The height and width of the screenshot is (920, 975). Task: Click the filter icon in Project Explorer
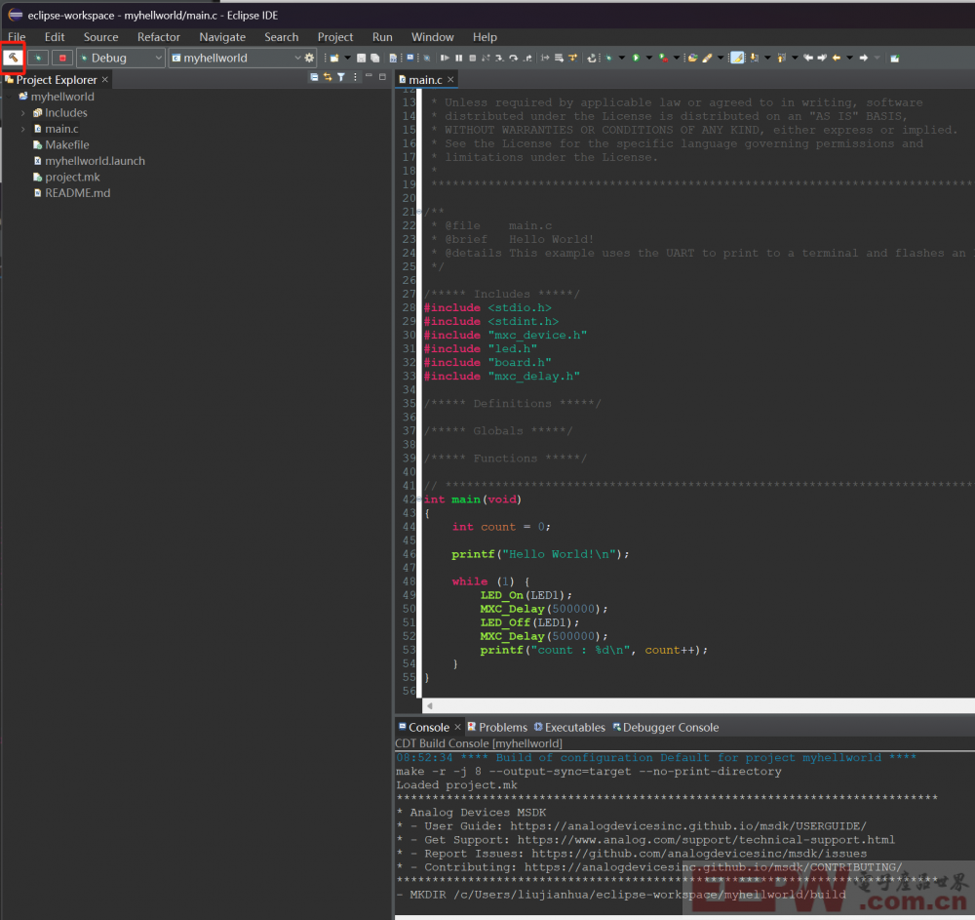tap(341, 77)
